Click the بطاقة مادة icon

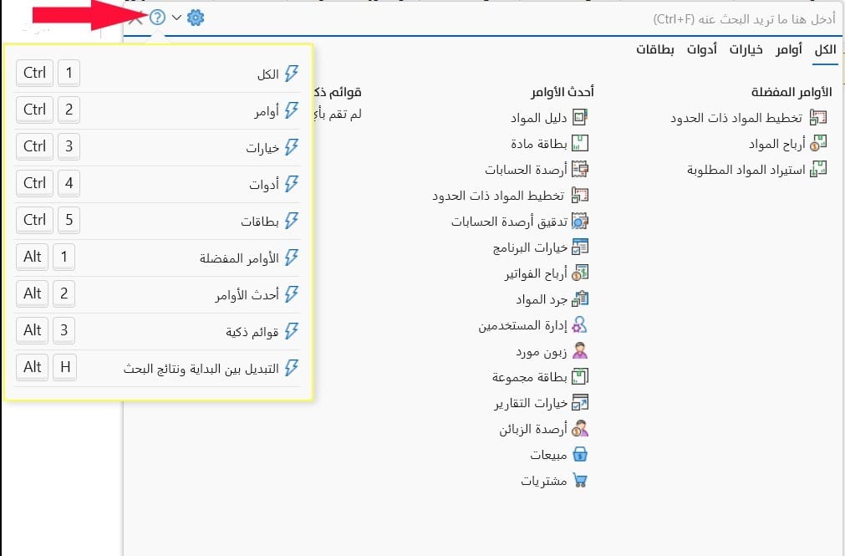(x=580, y=143)
